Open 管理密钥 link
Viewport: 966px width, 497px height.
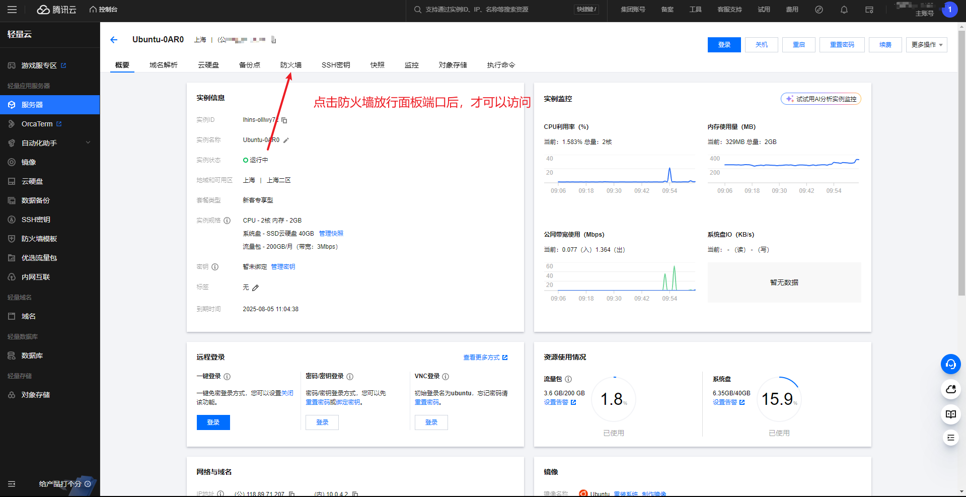[283, 267]
